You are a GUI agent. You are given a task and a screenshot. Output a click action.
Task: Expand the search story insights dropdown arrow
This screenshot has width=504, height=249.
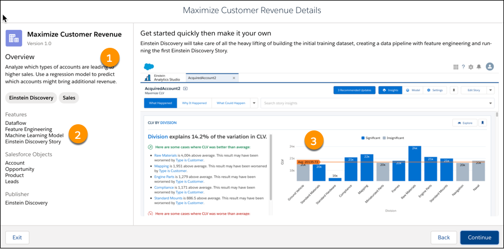490,103
